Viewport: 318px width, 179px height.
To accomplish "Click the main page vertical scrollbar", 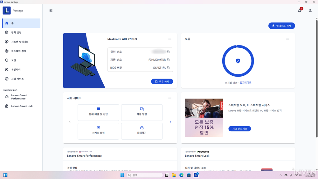I will click(x=317, y=79).
